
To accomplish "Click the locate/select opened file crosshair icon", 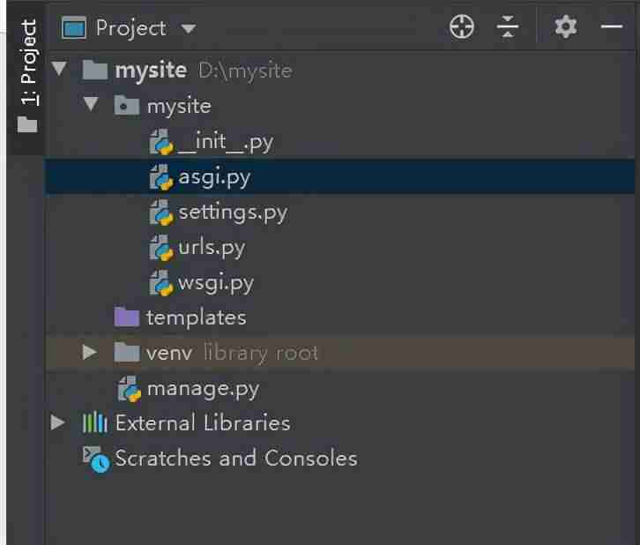I will click(x=462, y=27).
